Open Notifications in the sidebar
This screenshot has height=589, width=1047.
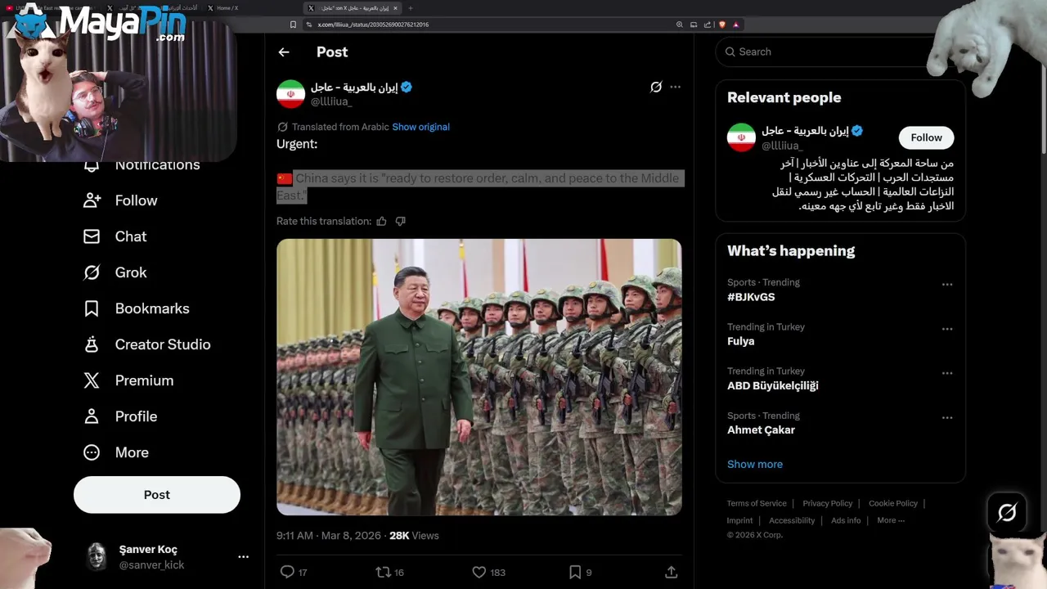coord(142,164)
